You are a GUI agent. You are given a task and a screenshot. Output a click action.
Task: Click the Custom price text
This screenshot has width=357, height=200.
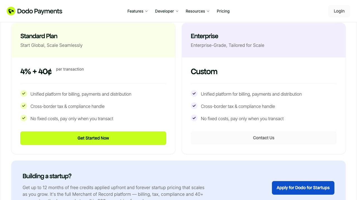click(x=204, y=72)
